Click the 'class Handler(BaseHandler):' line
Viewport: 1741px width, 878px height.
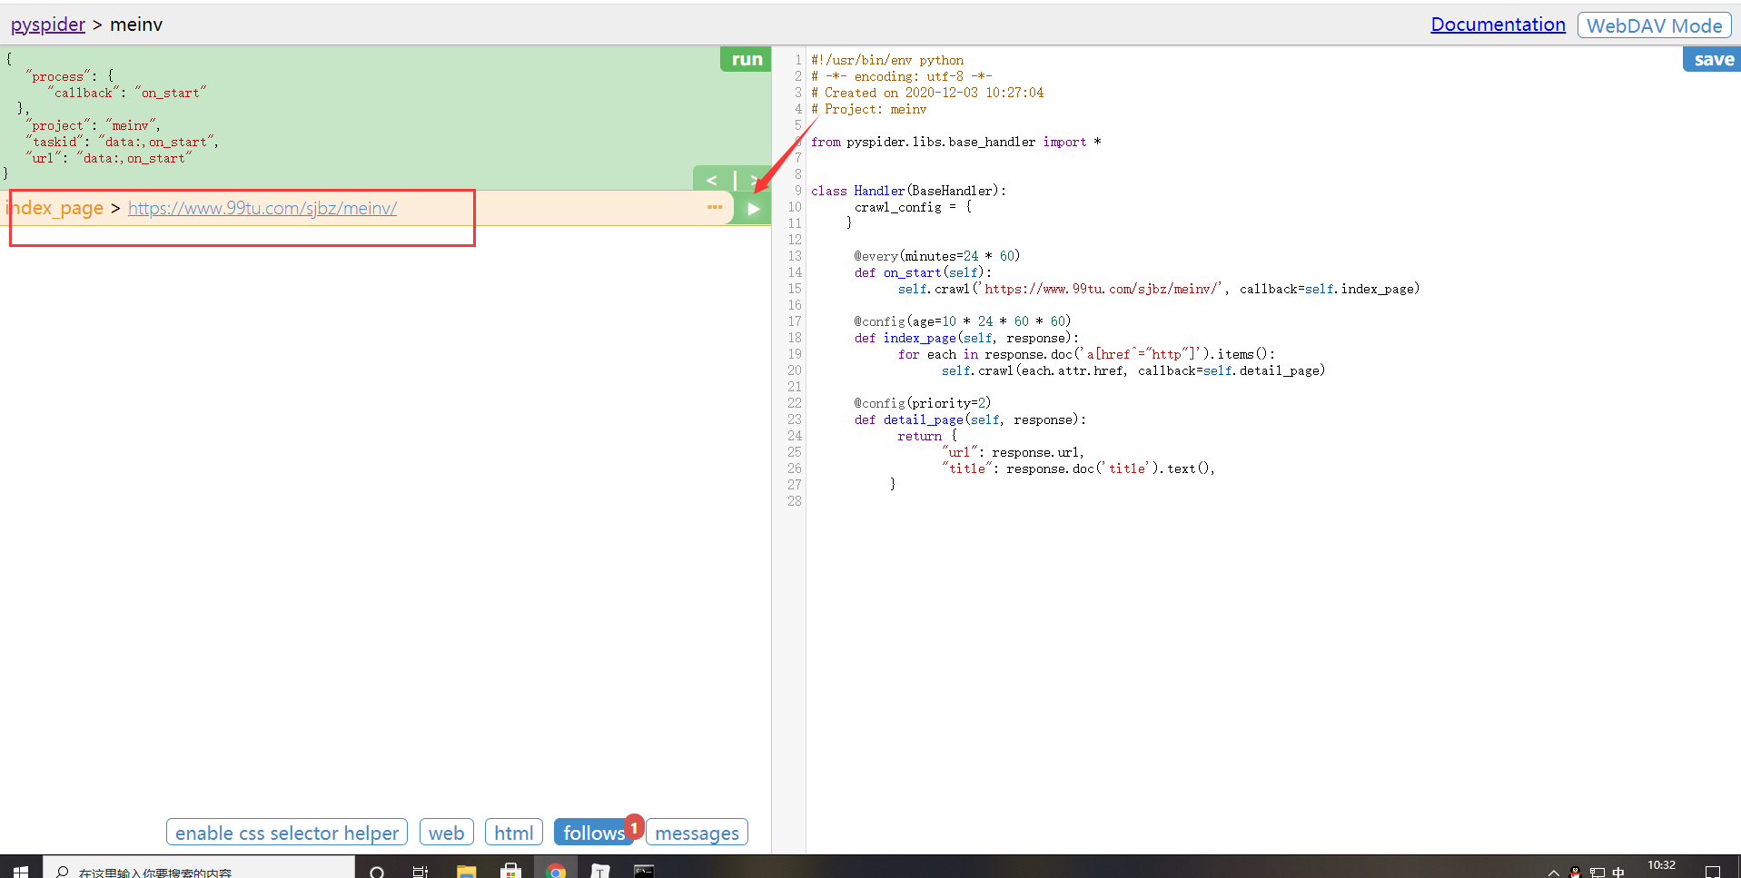pos(908,191)
